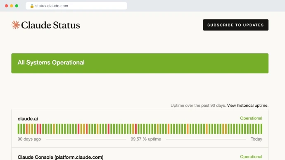The height and width of the screenshot is (160, 285).
Task: Click Claude Console Operational status label
Action: click(251, 157)
